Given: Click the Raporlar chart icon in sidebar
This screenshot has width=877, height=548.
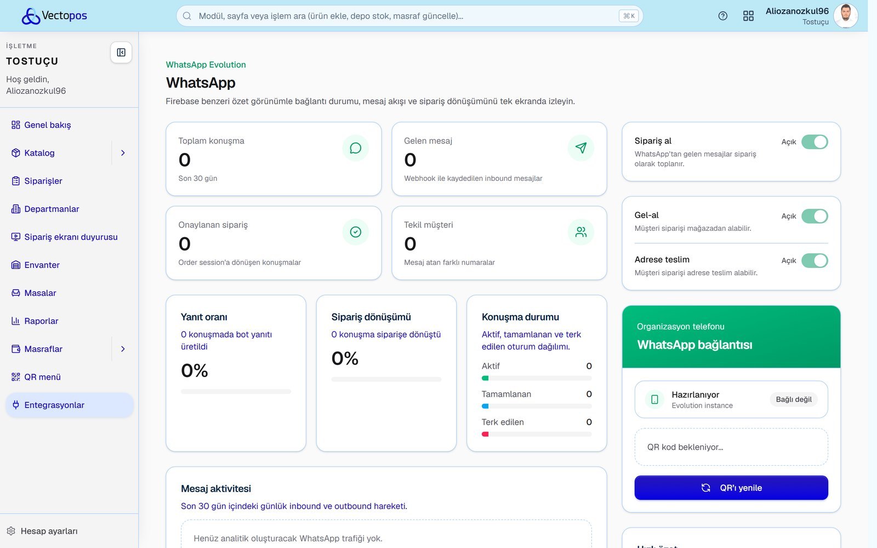Looking at the screenshot, I should pyautogui.click(x=16, y=321).
